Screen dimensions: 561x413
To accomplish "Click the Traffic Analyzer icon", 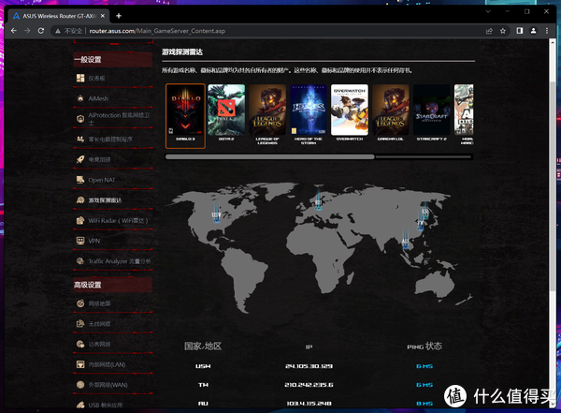I will [80, 261].
